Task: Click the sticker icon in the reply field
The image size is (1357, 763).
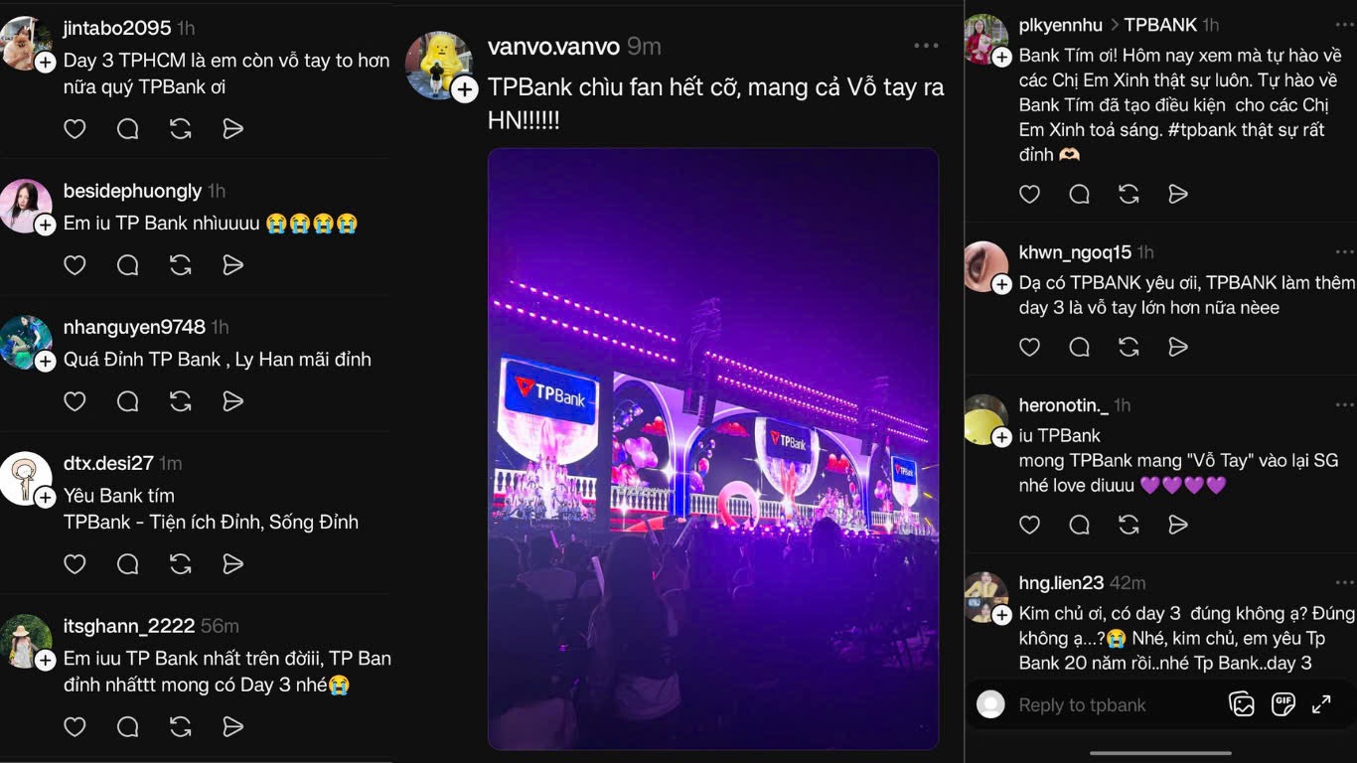Action: (1242, 704)
